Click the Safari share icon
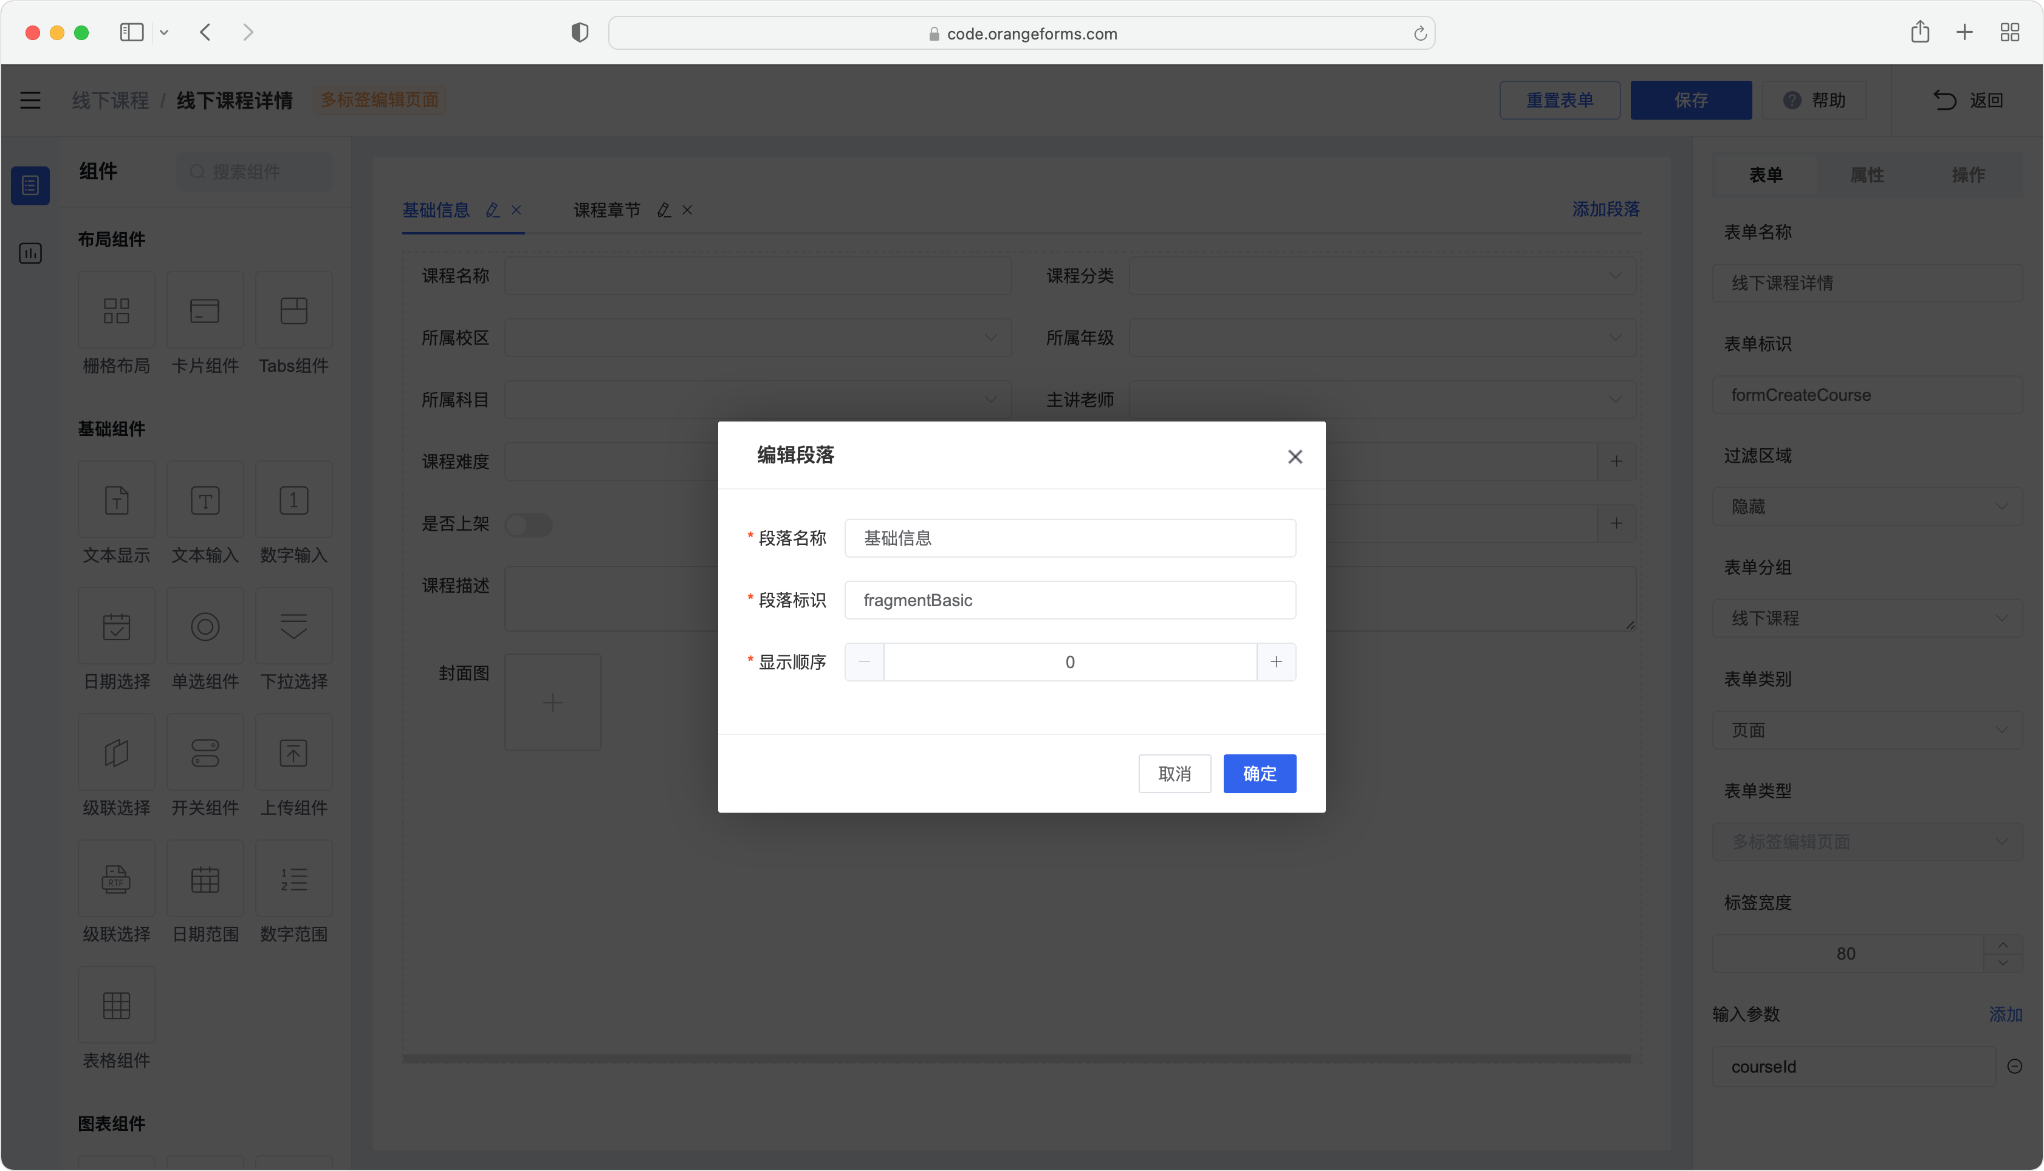This screenshot has width=2044, height=1171. coord(1919,32)
